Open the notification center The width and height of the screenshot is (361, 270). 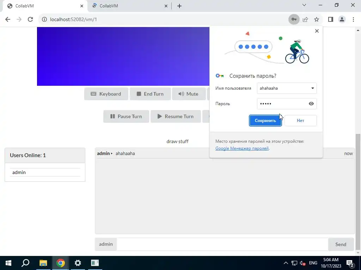point(350,263)
